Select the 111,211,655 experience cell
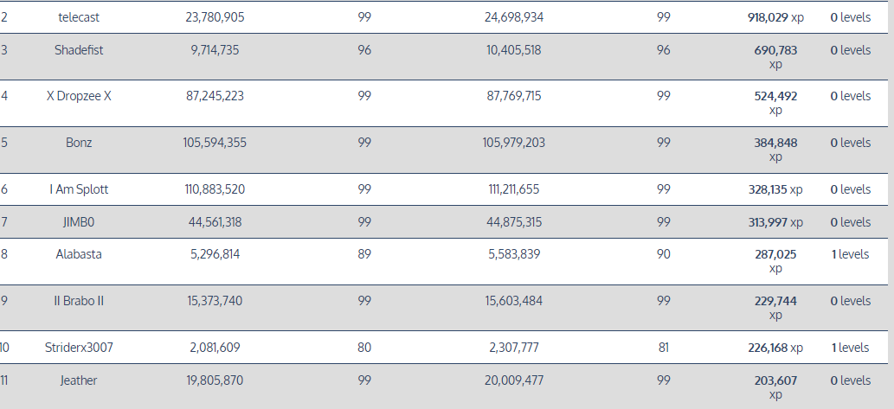This screenshot has width=894, height=409. click(514, 189)
